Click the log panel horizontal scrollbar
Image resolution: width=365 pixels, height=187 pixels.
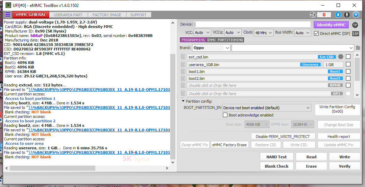53,168
